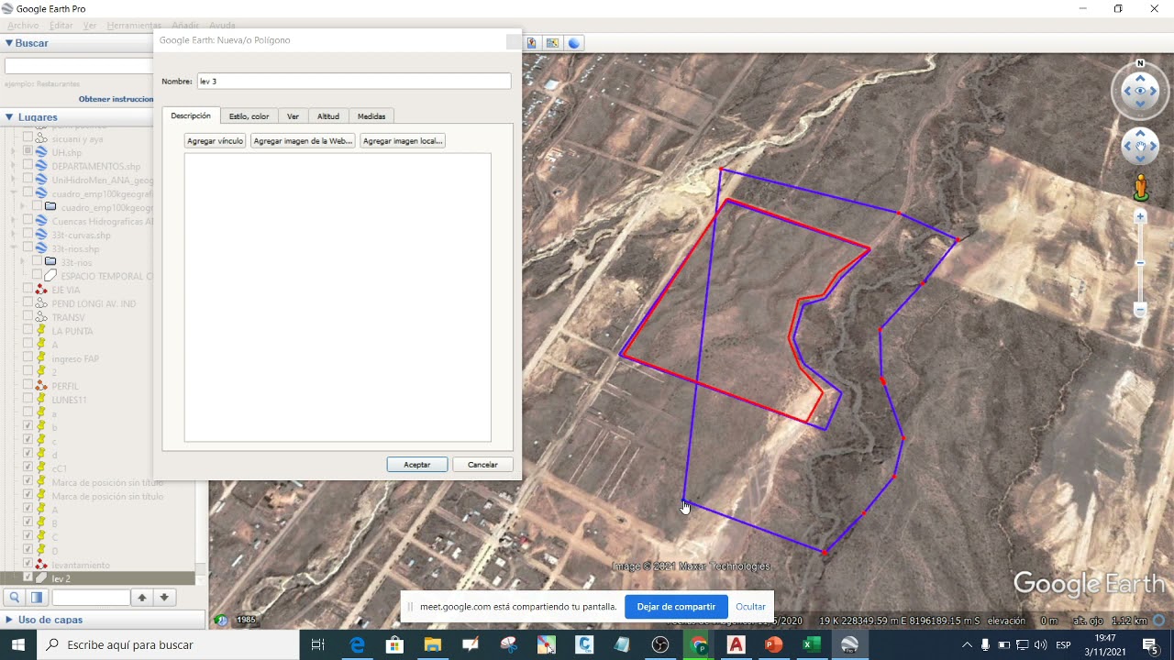Click Agregar imagen de la Web button
The height and width of the screenshot is (660, 1174).
[x=303, y=141]
